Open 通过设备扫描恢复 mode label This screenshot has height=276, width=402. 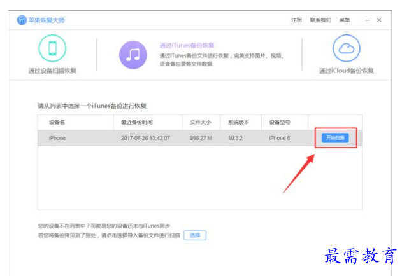click(x=52, y=71)
